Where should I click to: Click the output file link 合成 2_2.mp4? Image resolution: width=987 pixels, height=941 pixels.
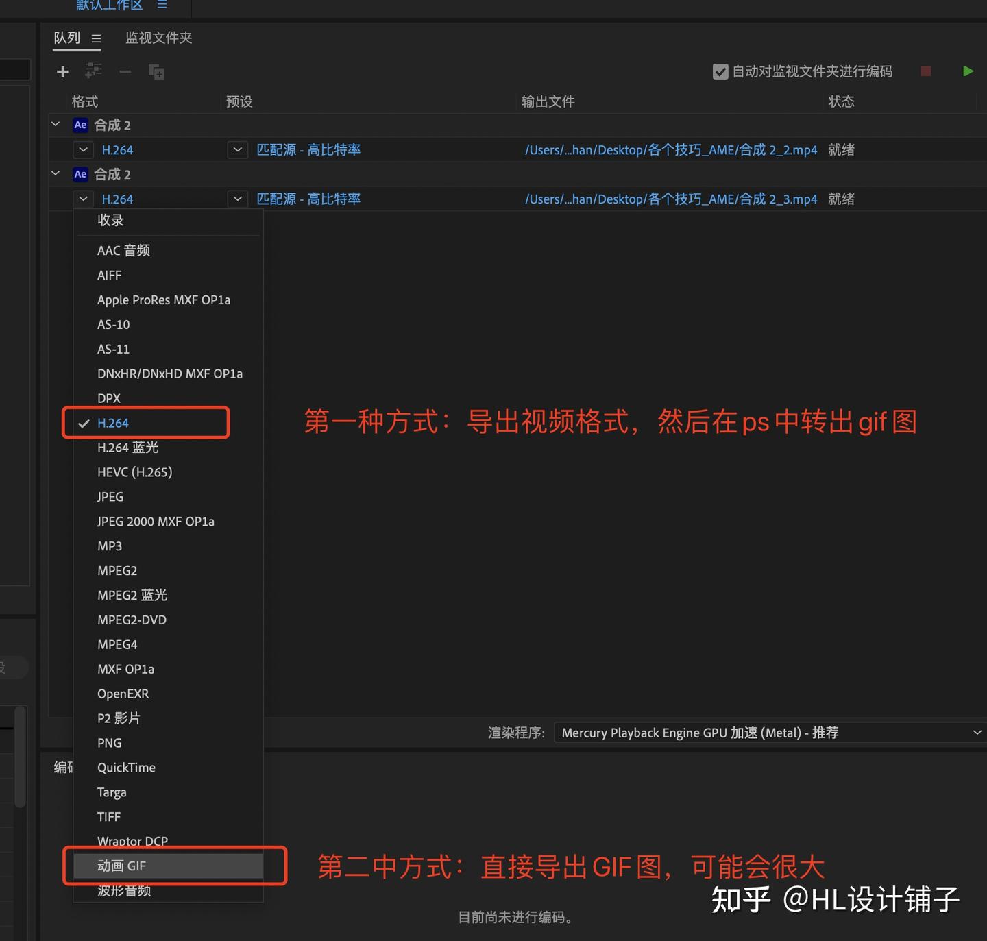[x=671, y=149]
